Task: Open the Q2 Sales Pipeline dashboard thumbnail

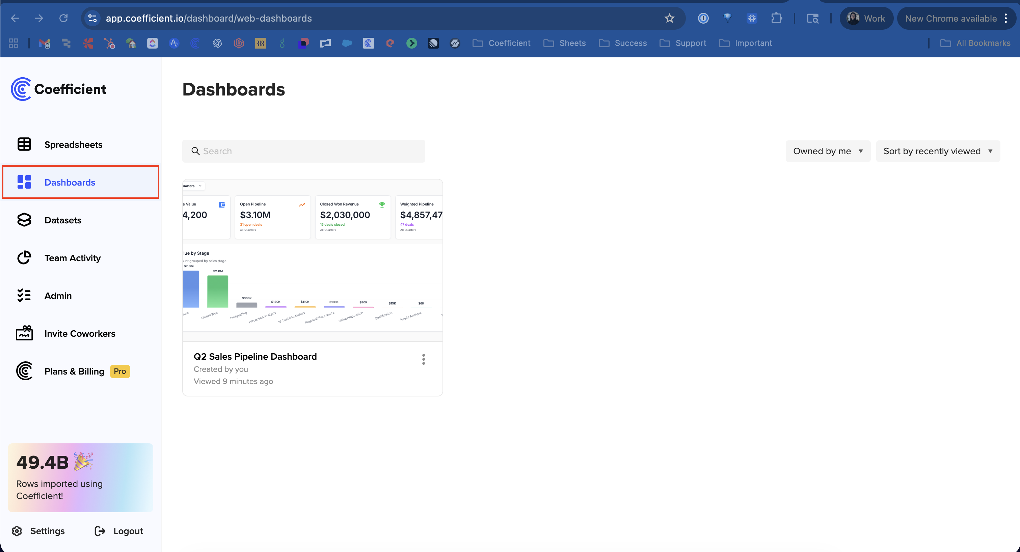Action: click(x=313, y=260)
